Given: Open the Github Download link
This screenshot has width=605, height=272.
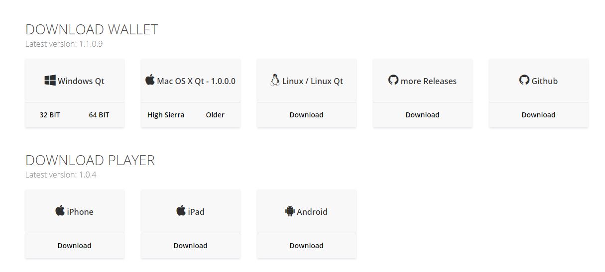Looking at the screenshot, I should [538, 115].
